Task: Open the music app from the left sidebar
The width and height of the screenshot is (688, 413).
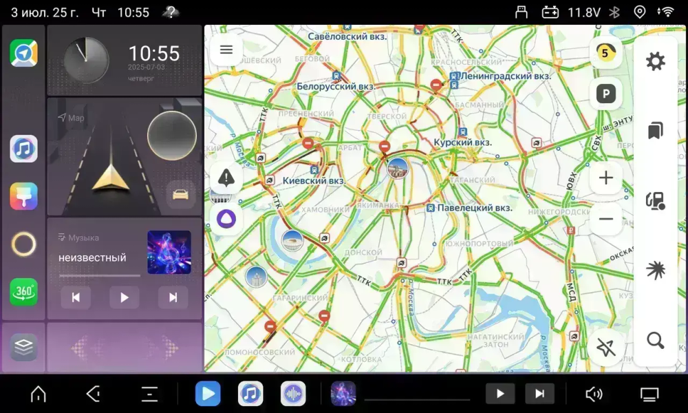Action: [x=23, y=147]
